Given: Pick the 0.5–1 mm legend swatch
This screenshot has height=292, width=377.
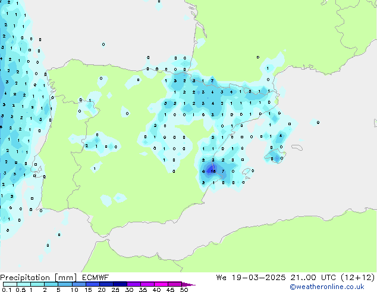Looking at the screenshot, I should [24, 284].
